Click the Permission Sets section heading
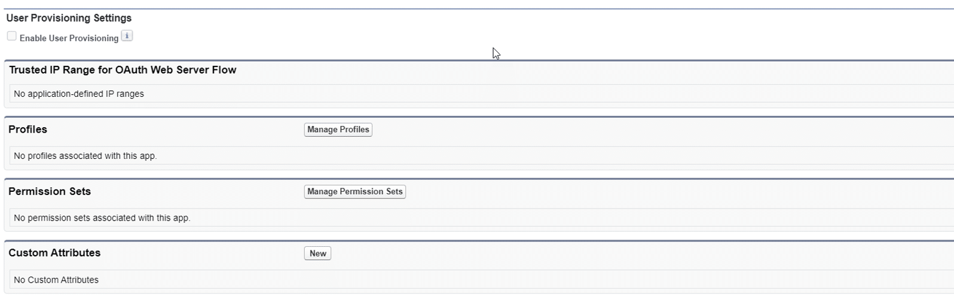The image size is (954, 300). 50,192
